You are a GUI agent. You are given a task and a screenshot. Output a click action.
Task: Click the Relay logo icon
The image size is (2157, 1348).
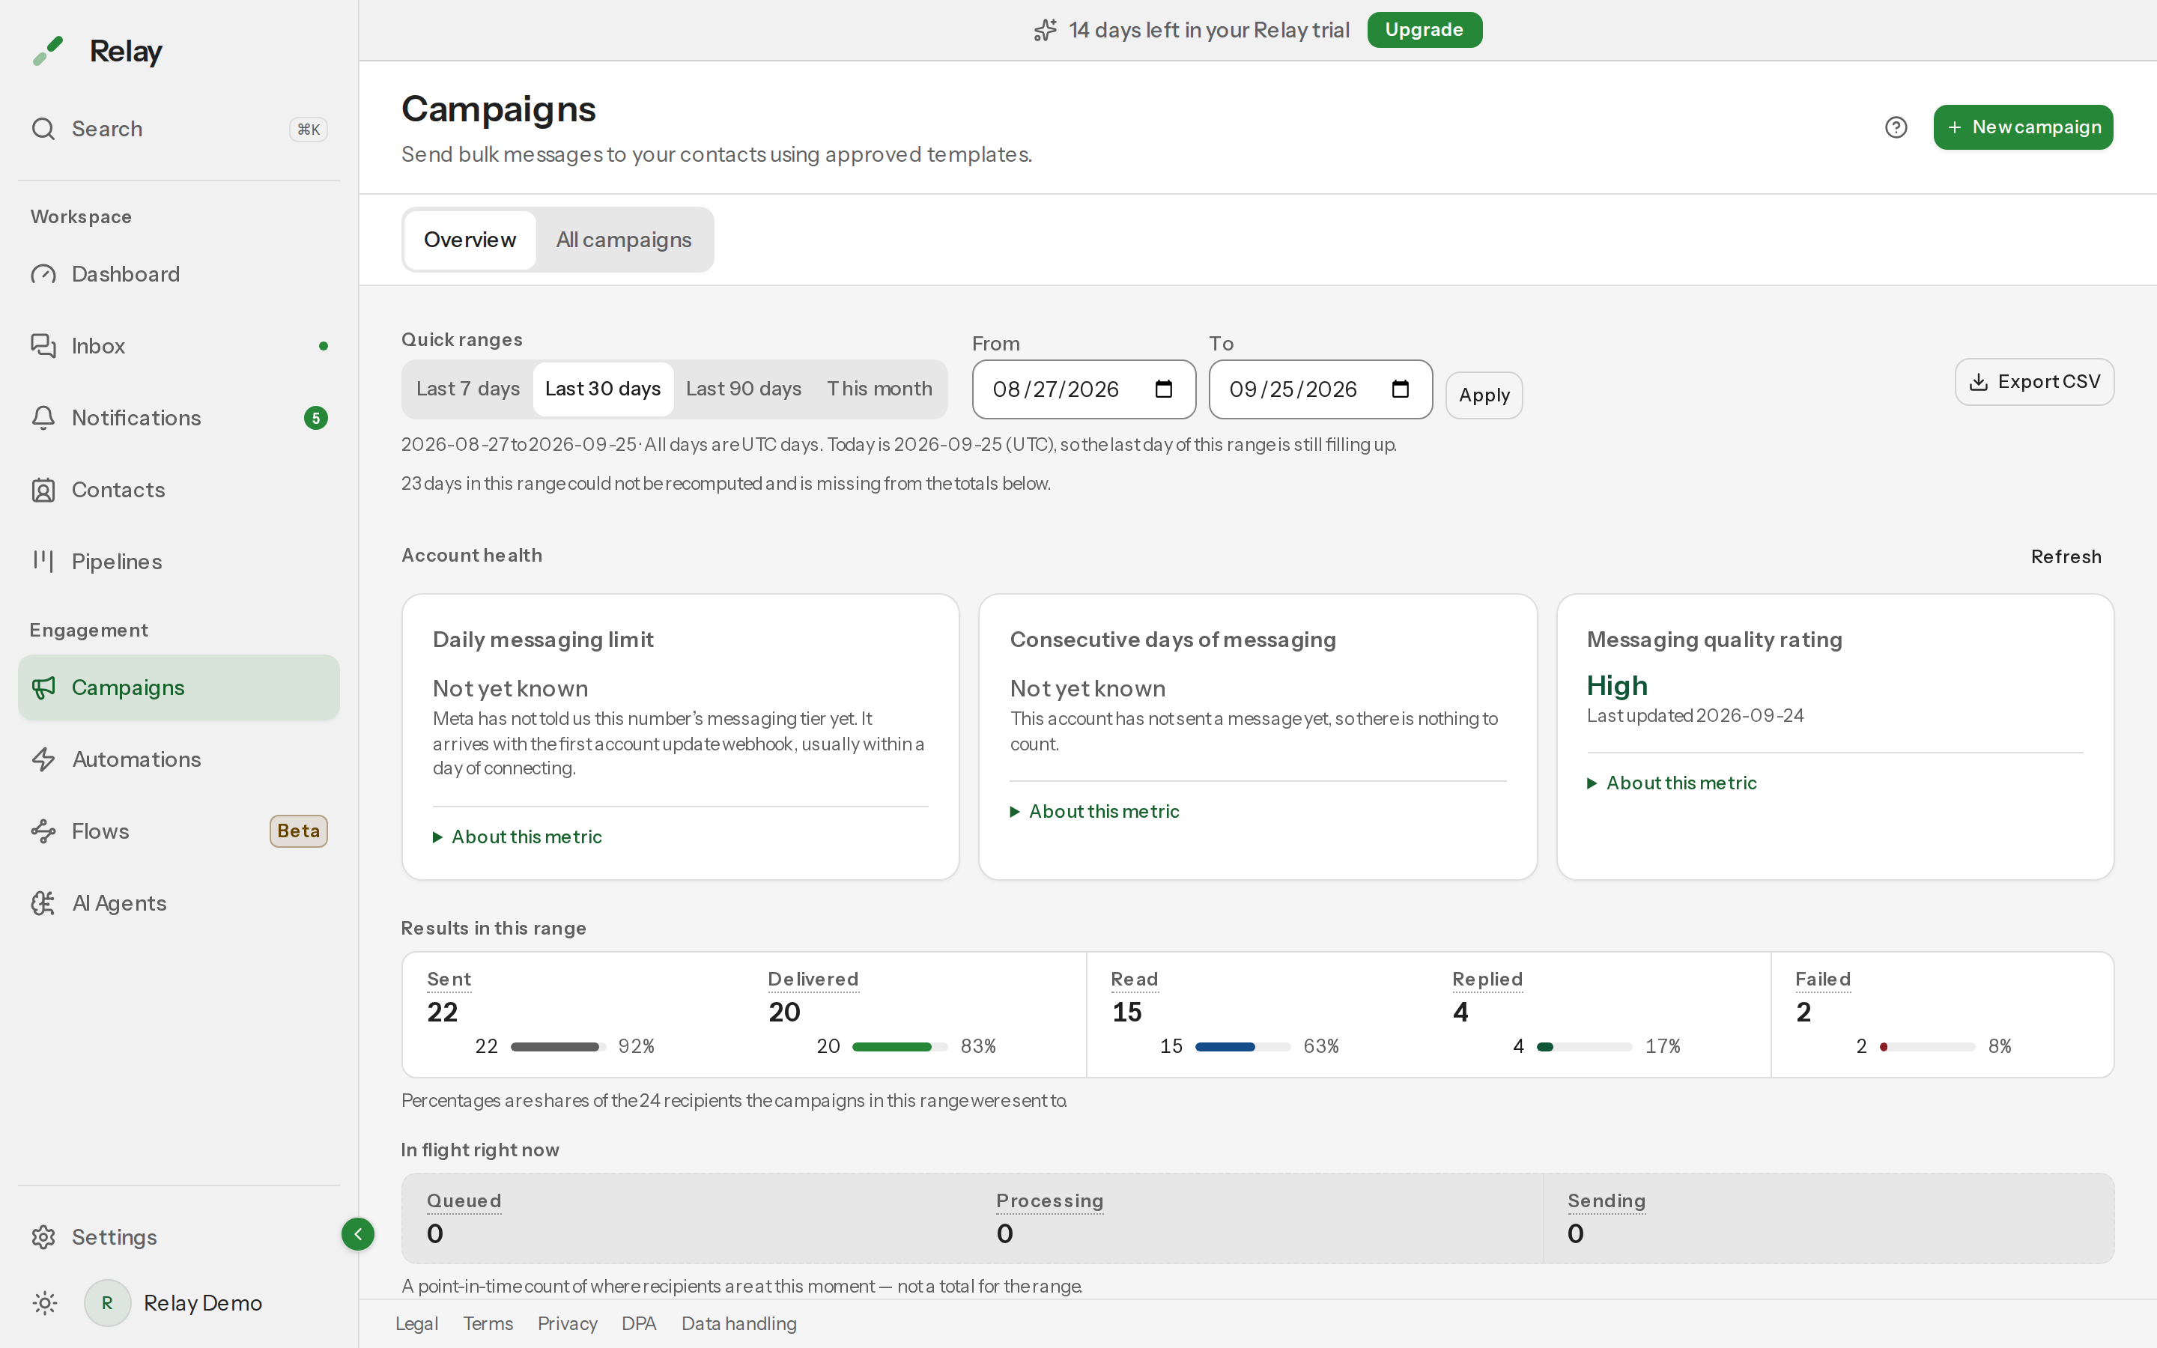[48, 51]
